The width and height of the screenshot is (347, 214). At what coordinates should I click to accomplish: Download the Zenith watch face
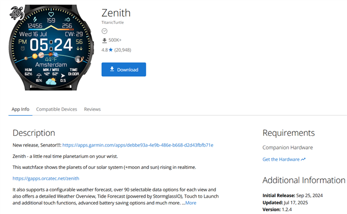pyautogui.click(x=124, y=70)
